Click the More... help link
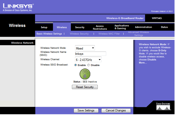The width and height of the screenshot is (175, 115). click(x=143, y=63)
